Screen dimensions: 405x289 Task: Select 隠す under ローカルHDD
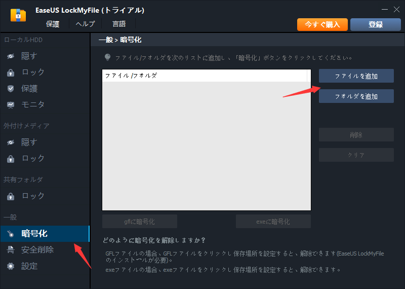click(x=45, y=56)
